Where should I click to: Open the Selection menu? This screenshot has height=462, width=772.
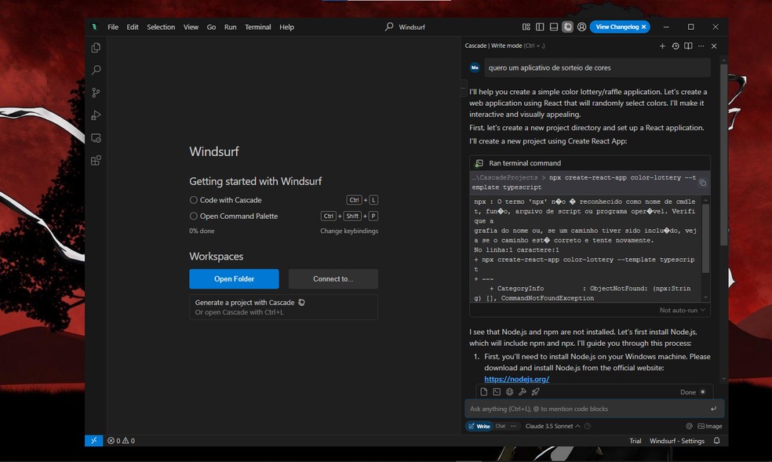click(x=161, y=27)
